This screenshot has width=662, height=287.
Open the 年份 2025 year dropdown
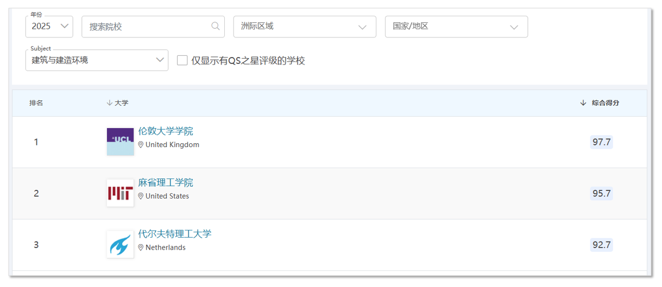point(49,26)
